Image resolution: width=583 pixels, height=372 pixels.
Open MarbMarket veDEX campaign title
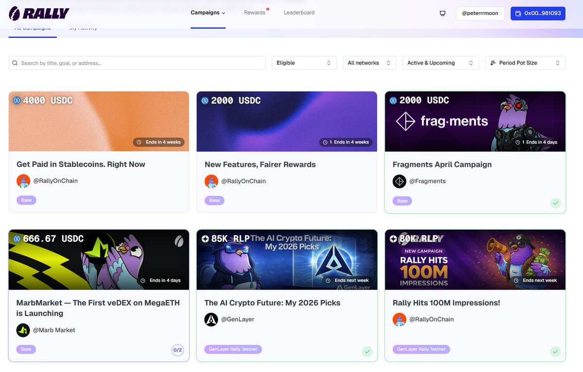(98, 308)
